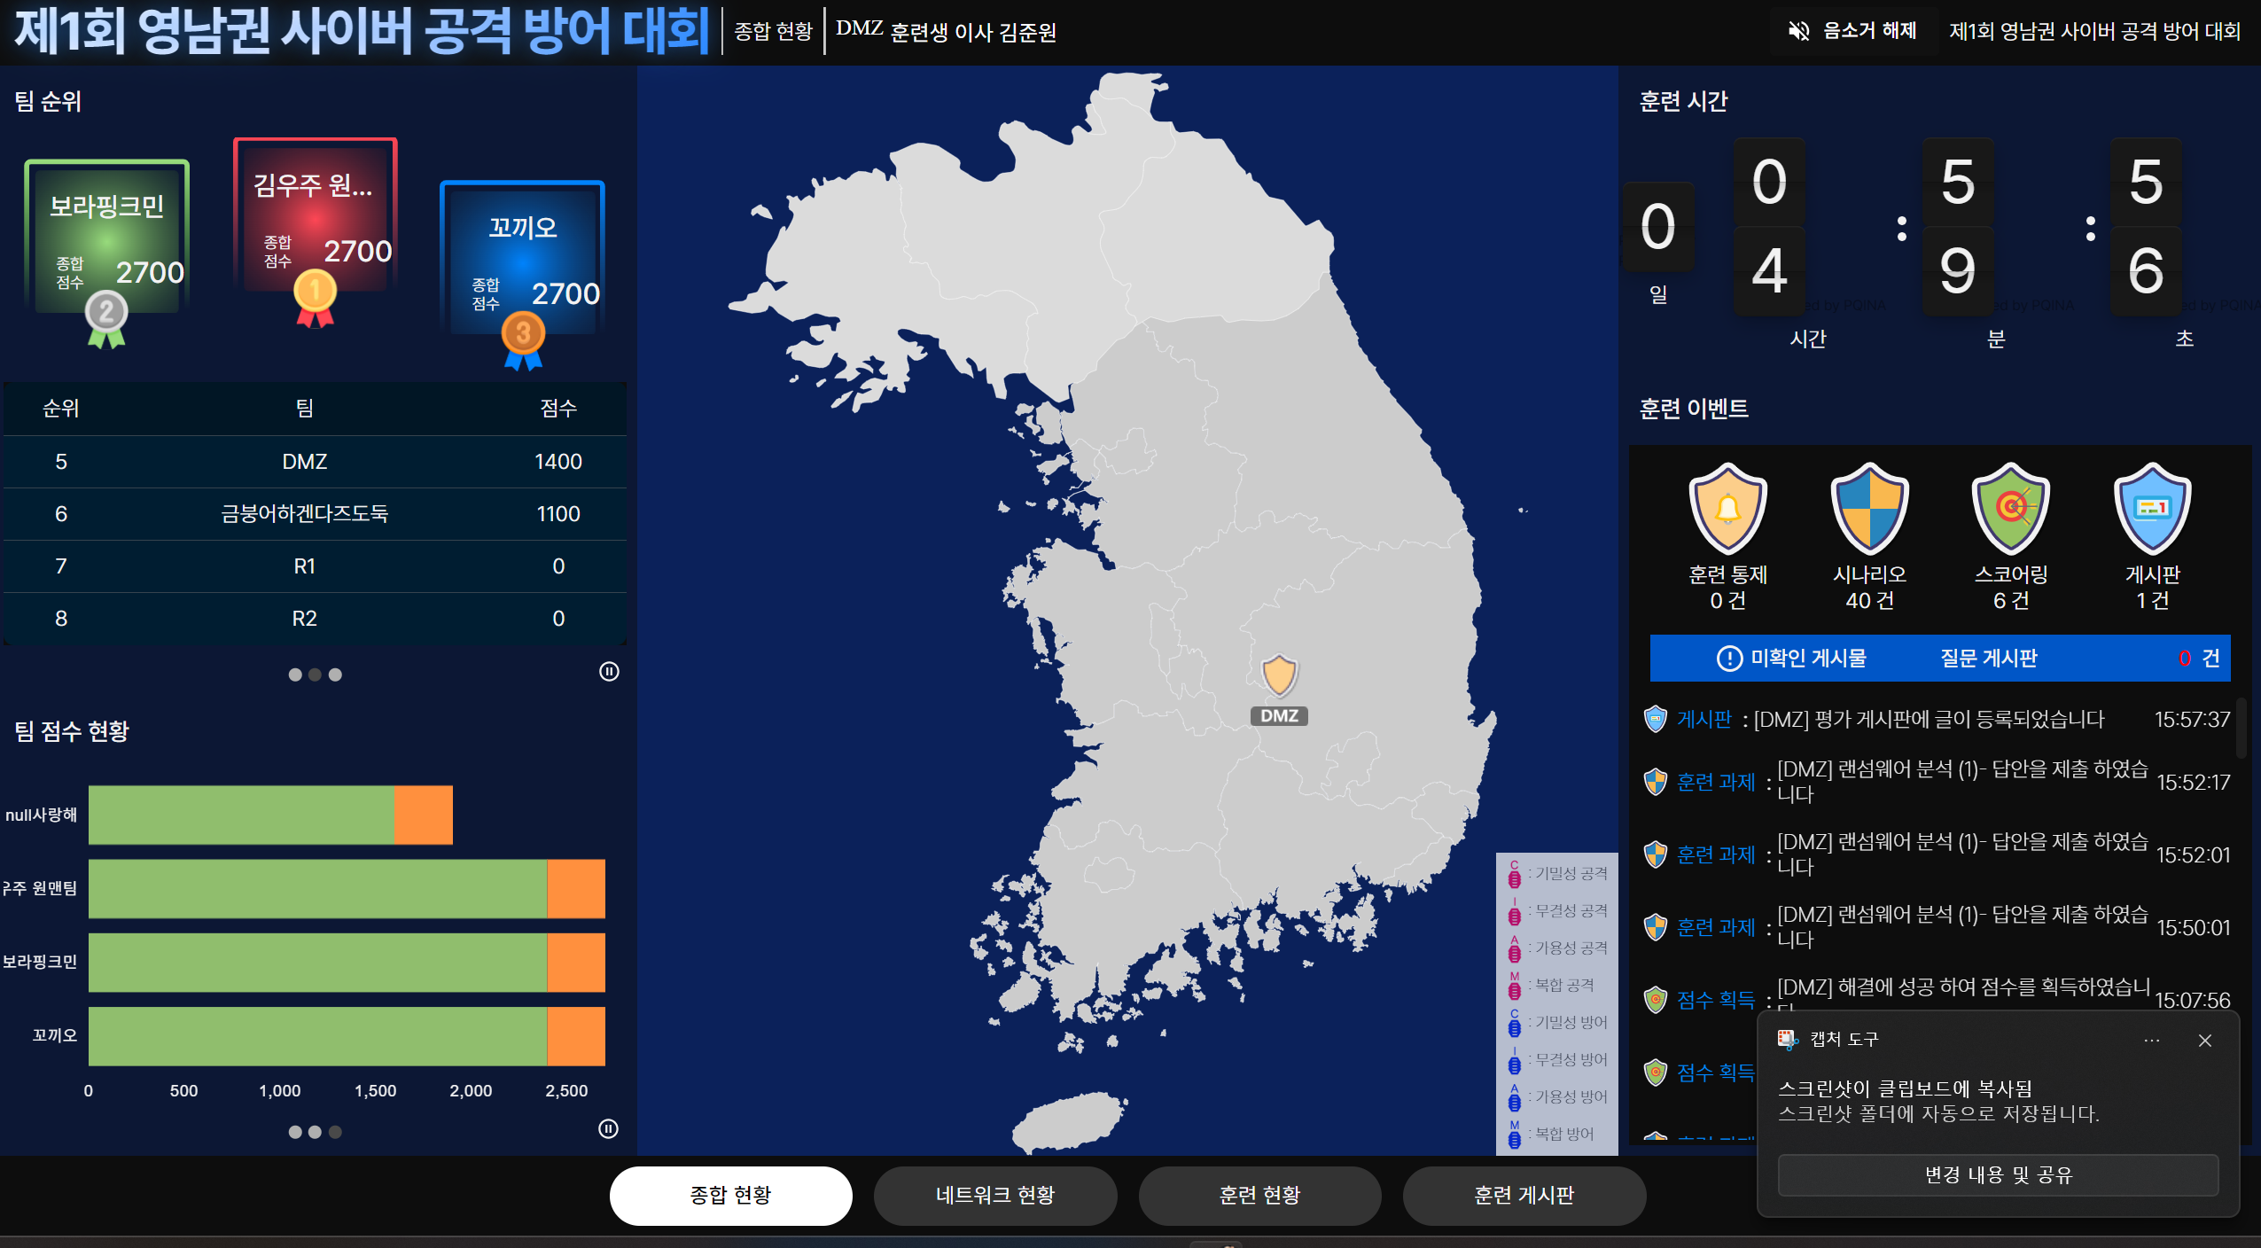Select third page dot under ranking table

[335, 675]
